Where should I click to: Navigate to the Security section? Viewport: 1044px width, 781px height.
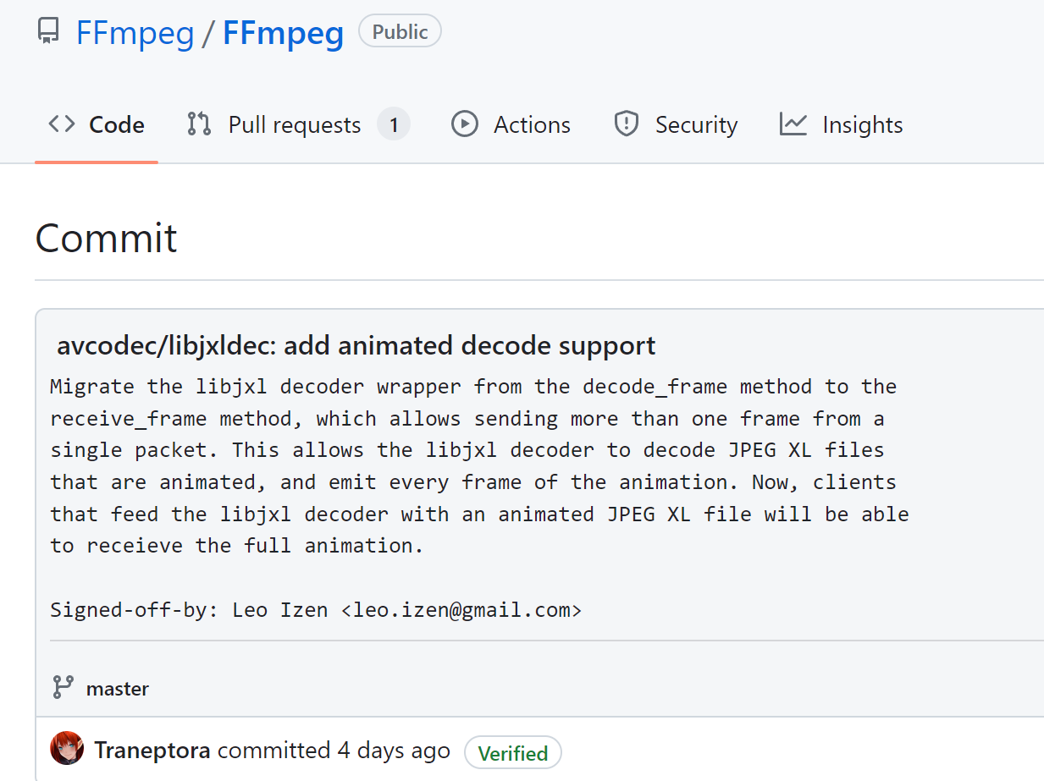(696, 124)
